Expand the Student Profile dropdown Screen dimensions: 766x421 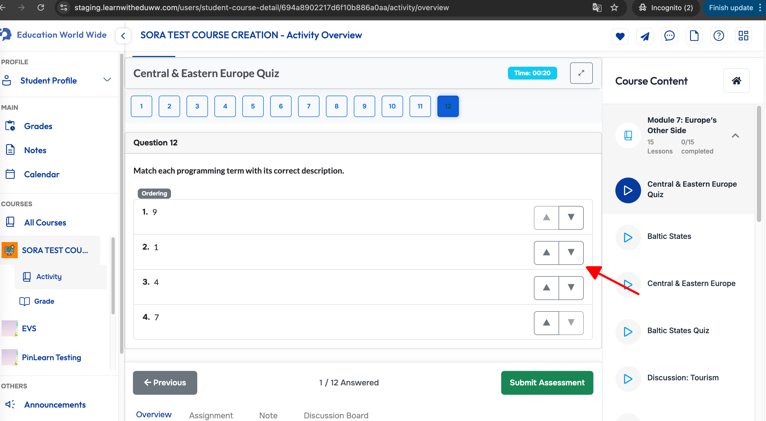click(x=107, y=80)
